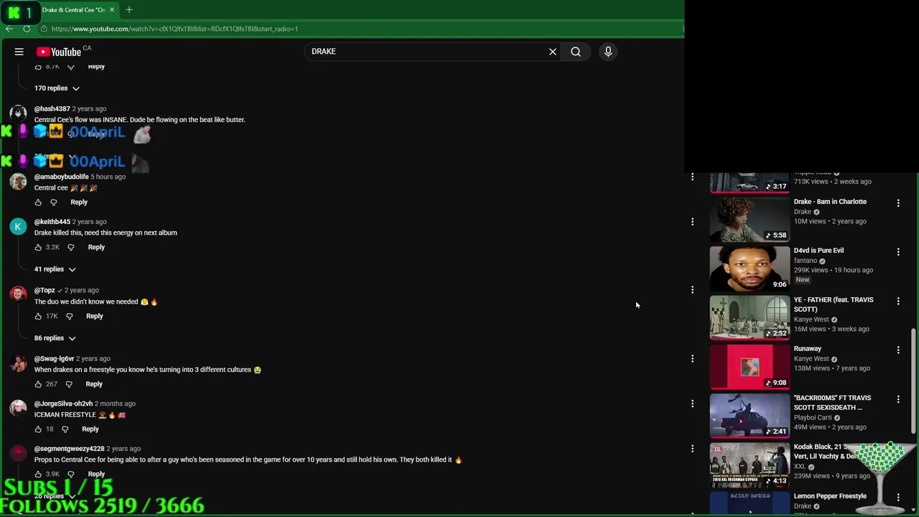Play D4vd is Pure Evil thumbnail

750,269
